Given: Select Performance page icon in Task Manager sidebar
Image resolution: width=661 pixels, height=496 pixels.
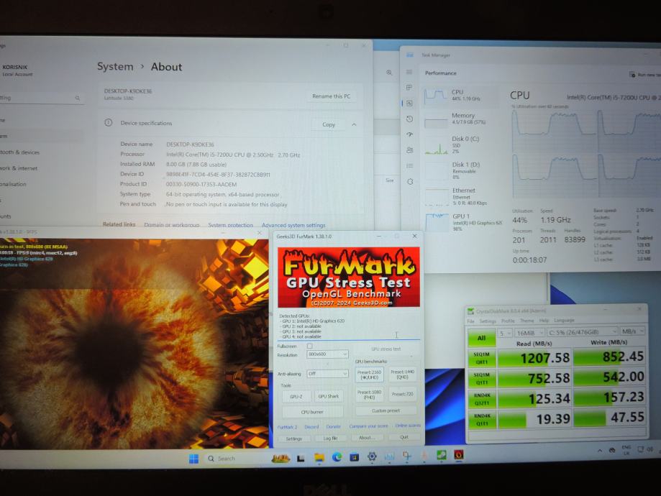Looking at the screenshot, I should coord(409,104).
